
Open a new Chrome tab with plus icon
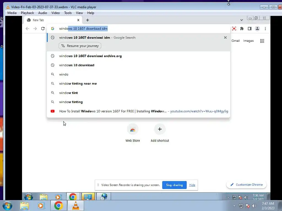(x=87, y=20)
